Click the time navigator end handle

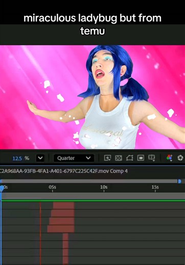179,181
